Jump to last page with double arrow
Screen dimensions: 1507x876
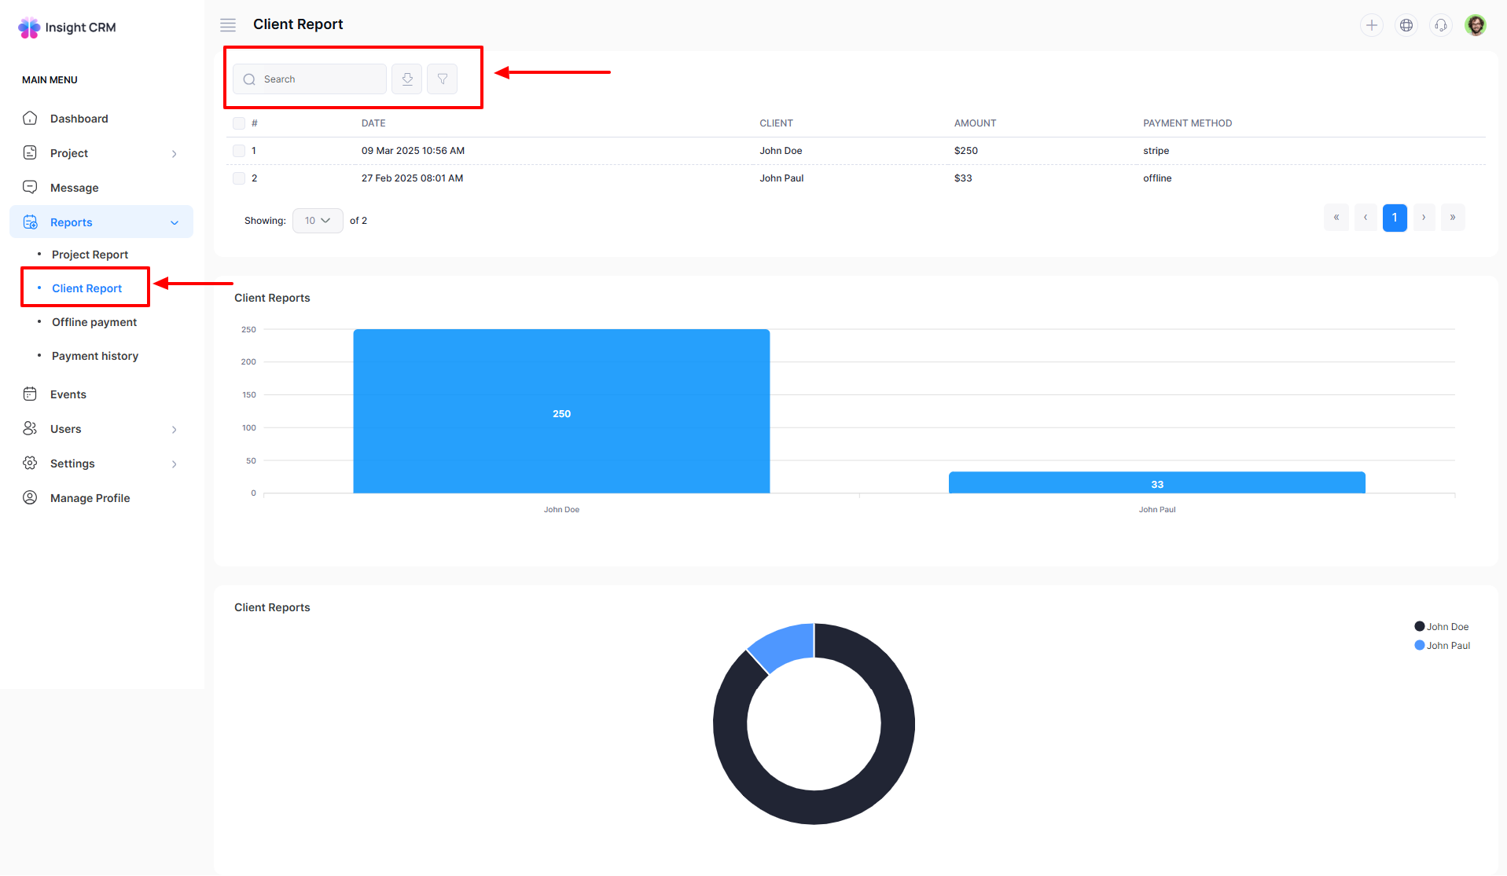tap(1453, 218)
